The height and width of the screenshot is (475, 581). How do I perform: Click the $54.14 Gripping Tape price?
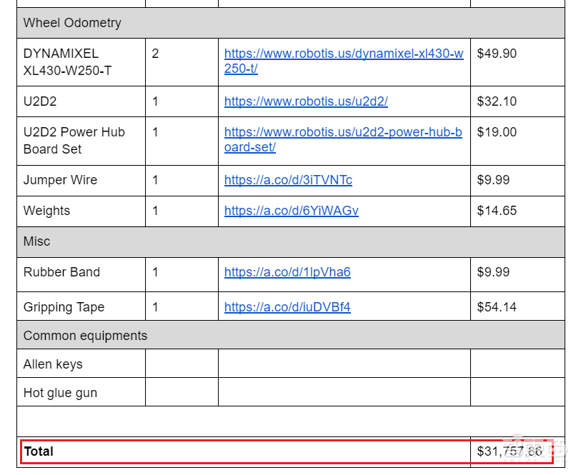click(497, 307)
